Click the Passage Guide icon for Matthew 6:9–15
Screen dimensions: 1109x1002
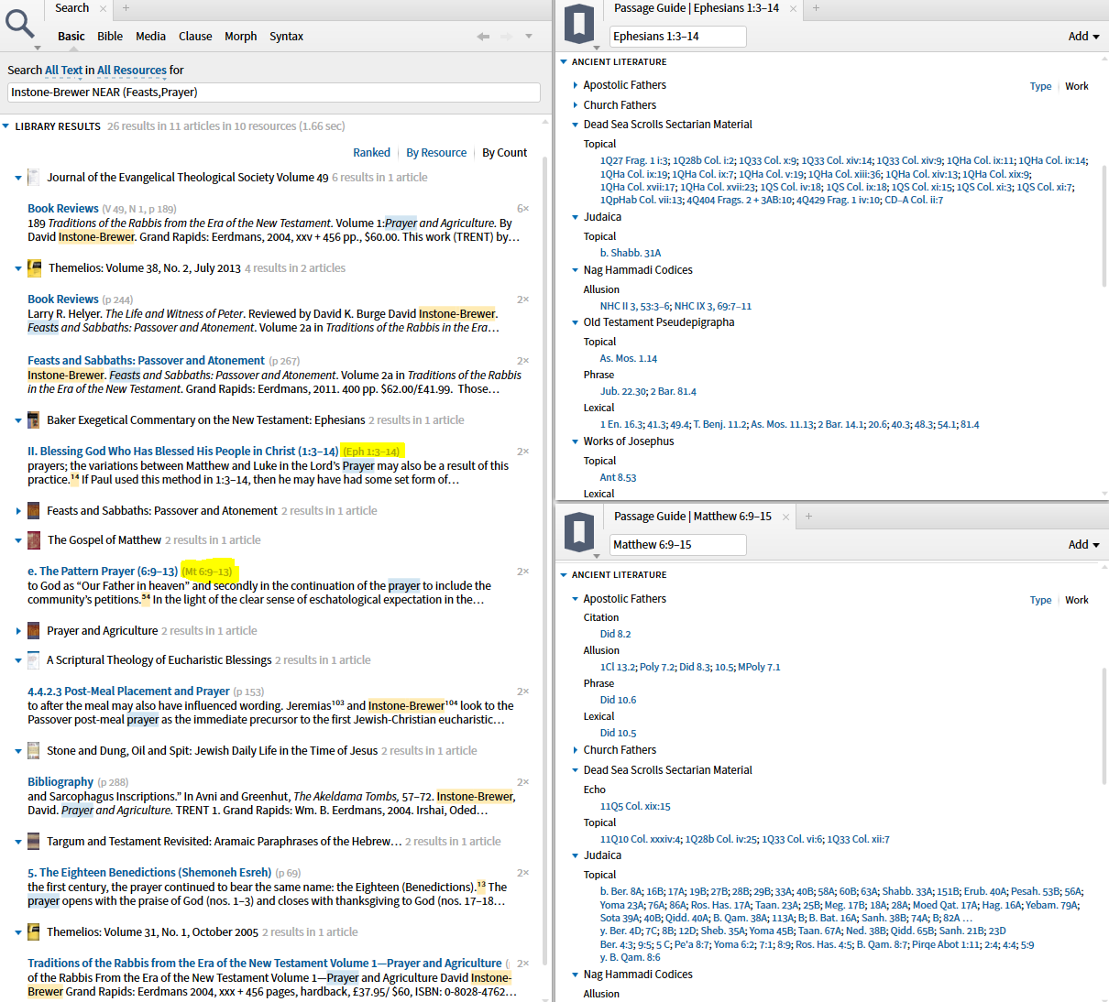578,533
